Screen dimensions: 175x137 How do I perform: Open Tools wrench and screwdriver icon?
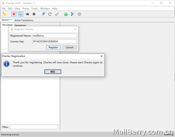click(x=73, y=14)
